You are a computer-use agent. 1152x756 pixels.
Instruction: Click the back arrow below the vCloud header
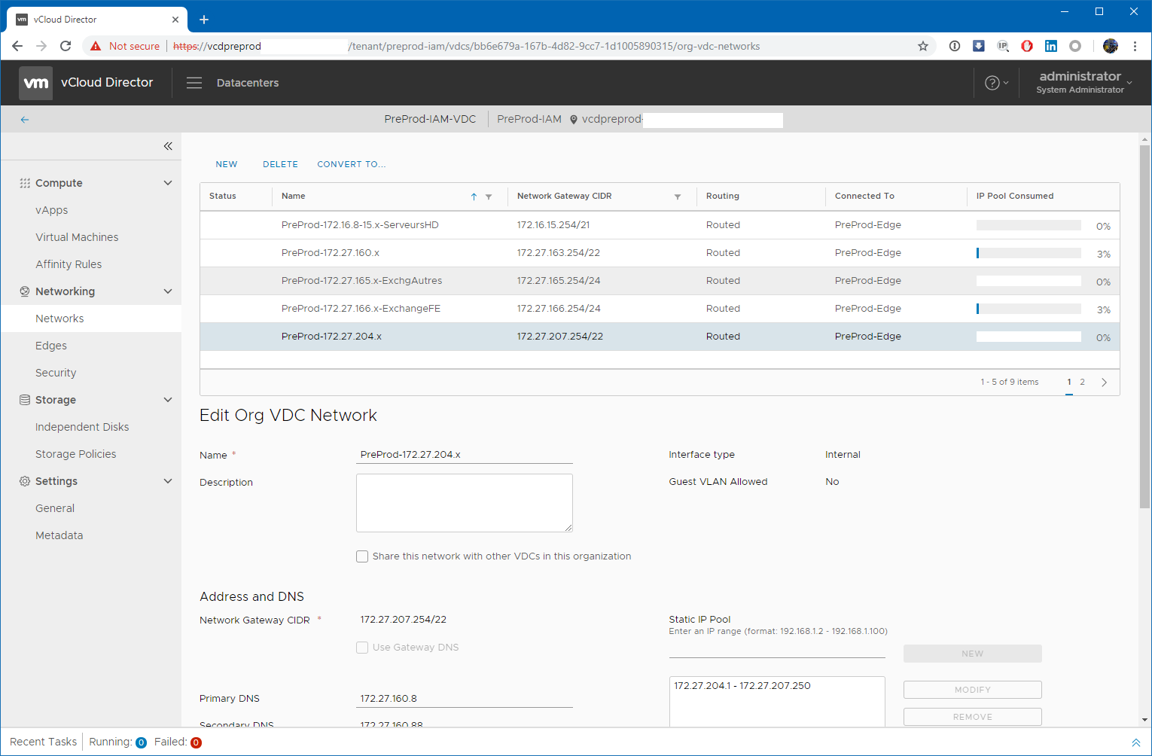tap(25, 120)
